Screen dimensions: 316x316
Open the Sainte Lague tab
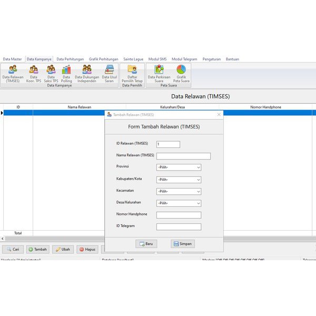pyautogui.click(x=133, y=59)
